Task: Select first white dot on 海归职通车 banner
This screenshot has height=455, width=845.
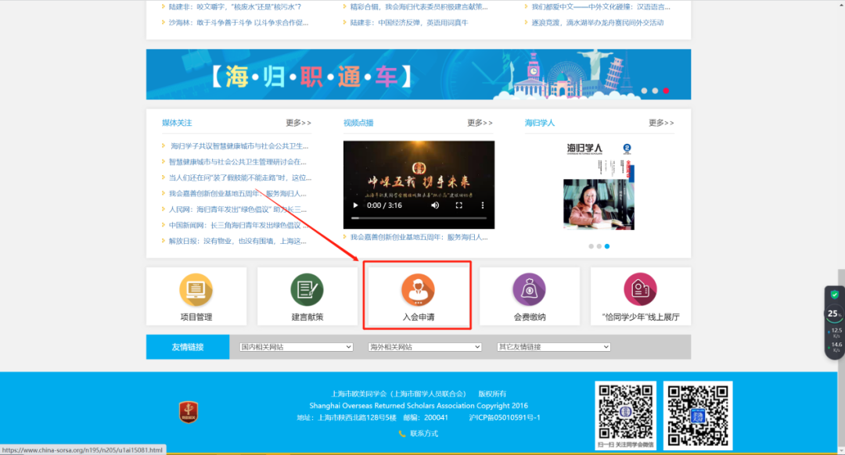Action: 645,91
